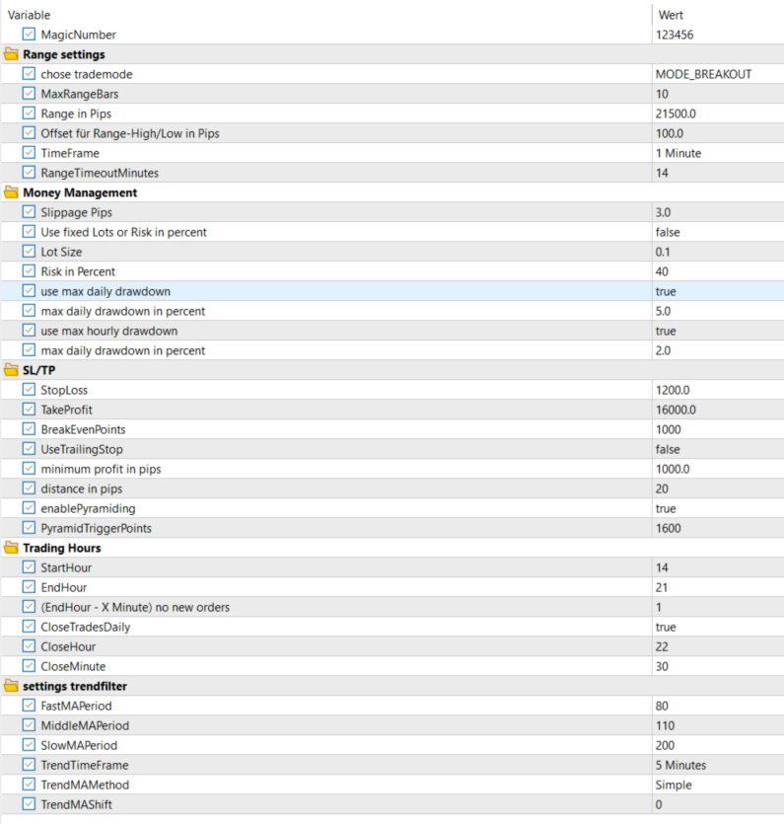Toggle the StopLoss checkbox

[29, 390]
